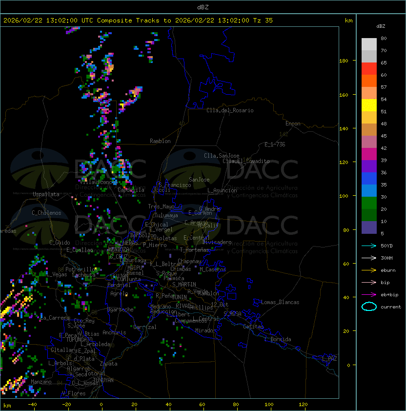Click the eb+bip legend label
The width and height of the screenshot is (406, 411).
click(389, 295)
